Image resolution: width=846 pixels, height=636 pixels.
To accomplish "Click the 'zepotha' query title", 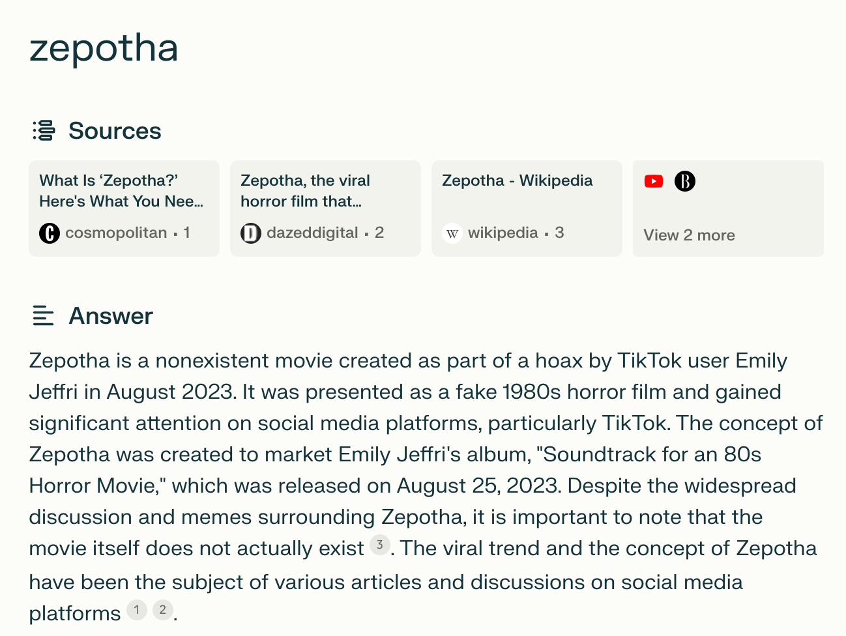I will 104,48.
